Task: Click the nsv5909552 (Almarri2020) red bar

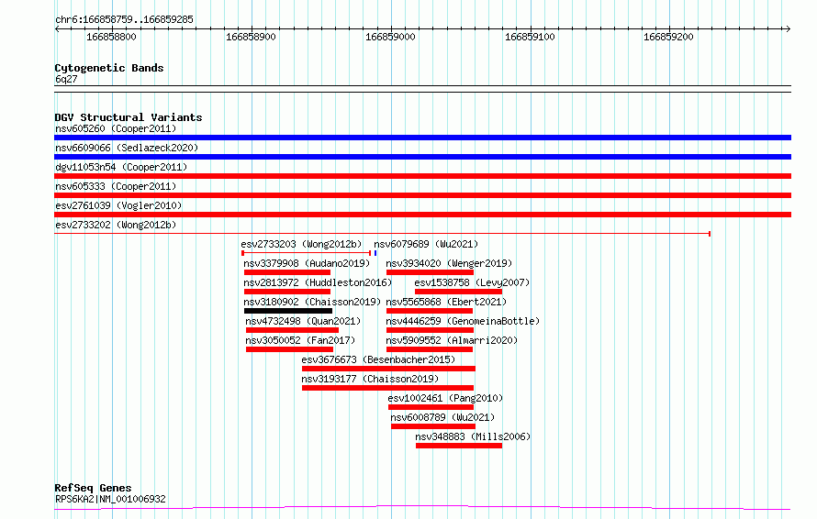Action: pos(430,349)
